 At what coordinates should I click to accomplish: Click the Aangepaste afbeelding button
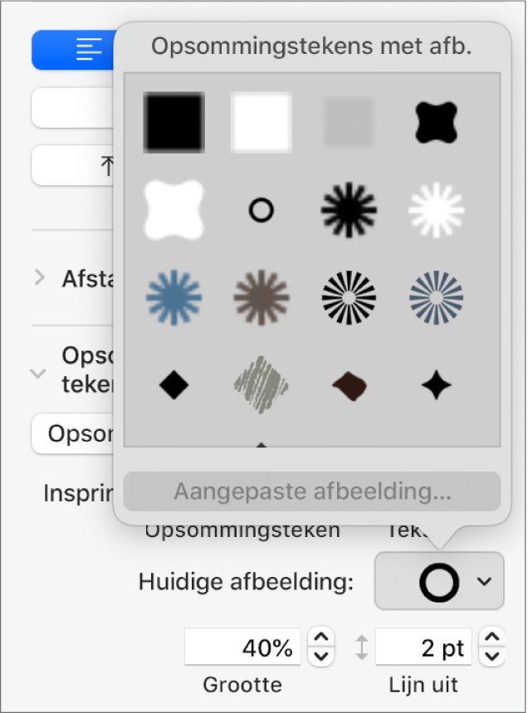[312, 491]
